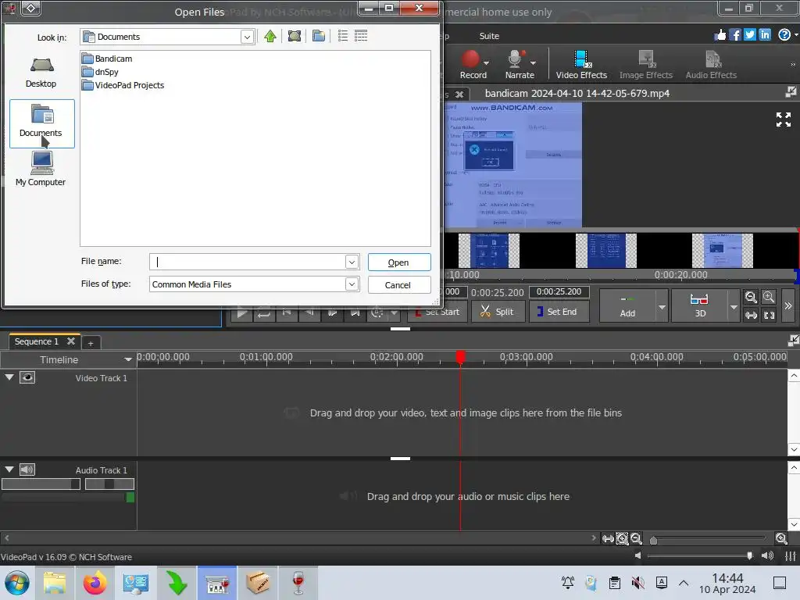The width and height of the screenshot is (800, 600).
Task: Open the Files of type dropdown
Action: point(352,284)
